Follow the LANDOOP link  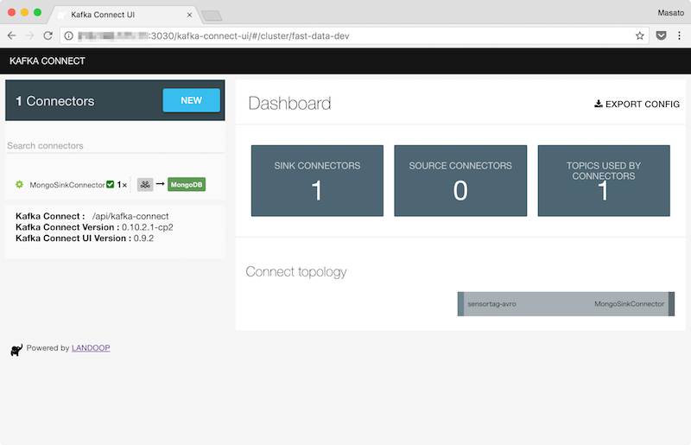(x=91, y=348)
